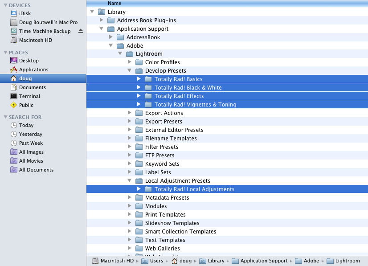Select the Web Galleries folder row
368x266 pixels.
point(162,249)
